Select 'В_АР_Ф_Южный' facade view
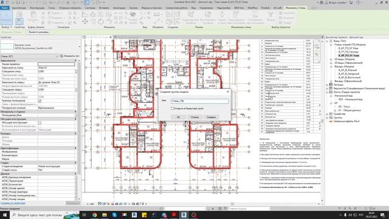This screenshot has height=219, width=389. [x=347, y=71]
